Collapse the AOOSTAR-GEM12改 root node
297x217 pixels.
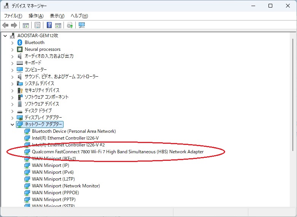pyautogui.click(x=5, y=36)
